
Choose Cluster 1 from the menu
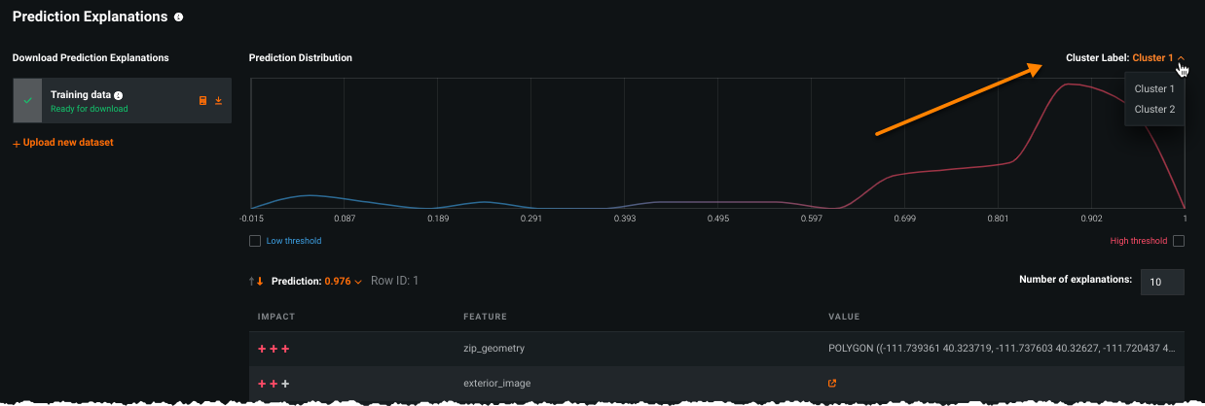pyautogui.click(x=1154, y=88)
